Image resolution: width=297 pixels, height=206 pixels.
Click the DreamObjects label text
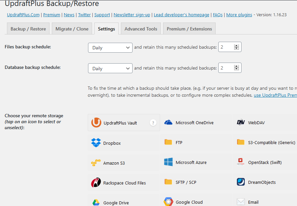click(262, 182)
